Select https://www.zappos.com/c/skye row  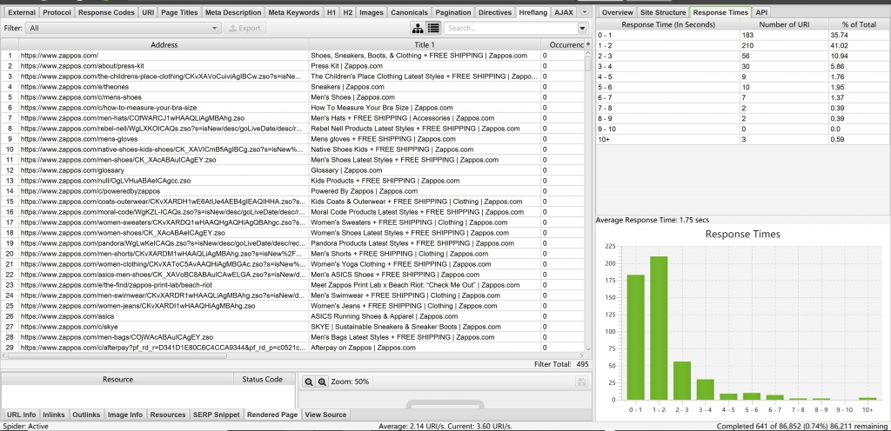click(x=292, y=327)
